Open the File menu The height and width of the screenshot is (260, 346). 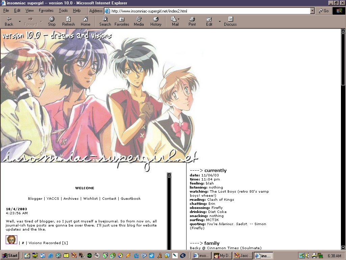coord(6,10)
